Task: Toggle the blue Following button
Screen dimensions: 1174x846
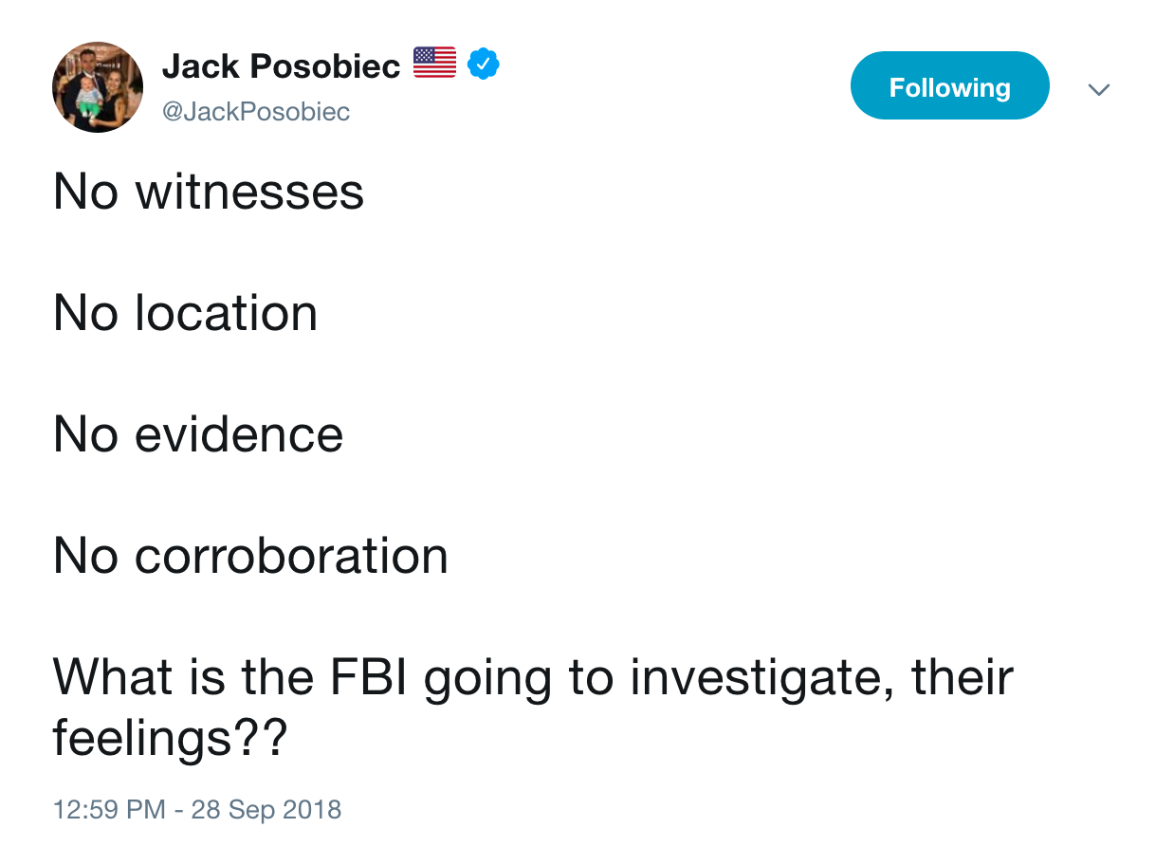Action: (950, 85)
